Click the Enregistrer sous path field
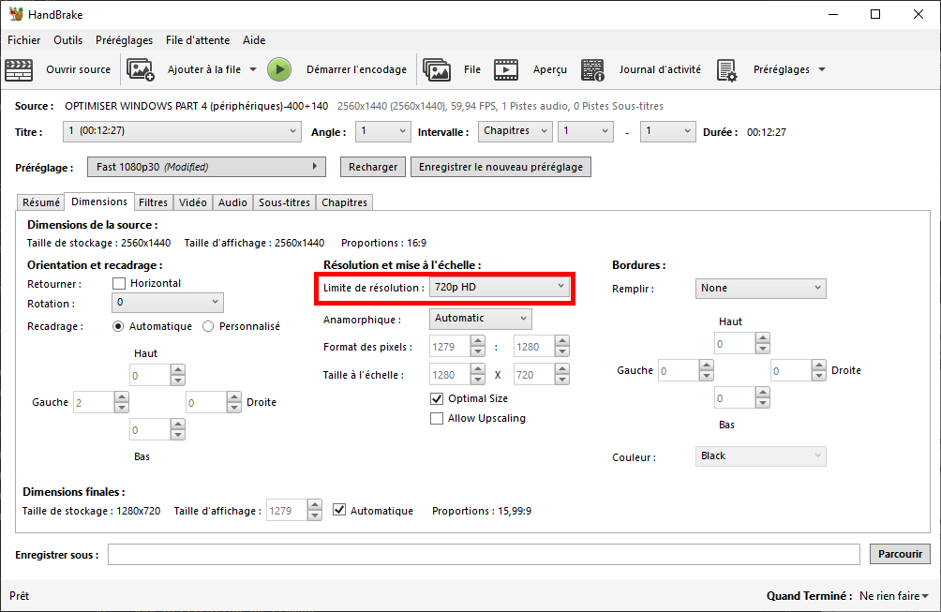This screenshot has height=612, width=941. pyautogui.click(x=484, y=554)
